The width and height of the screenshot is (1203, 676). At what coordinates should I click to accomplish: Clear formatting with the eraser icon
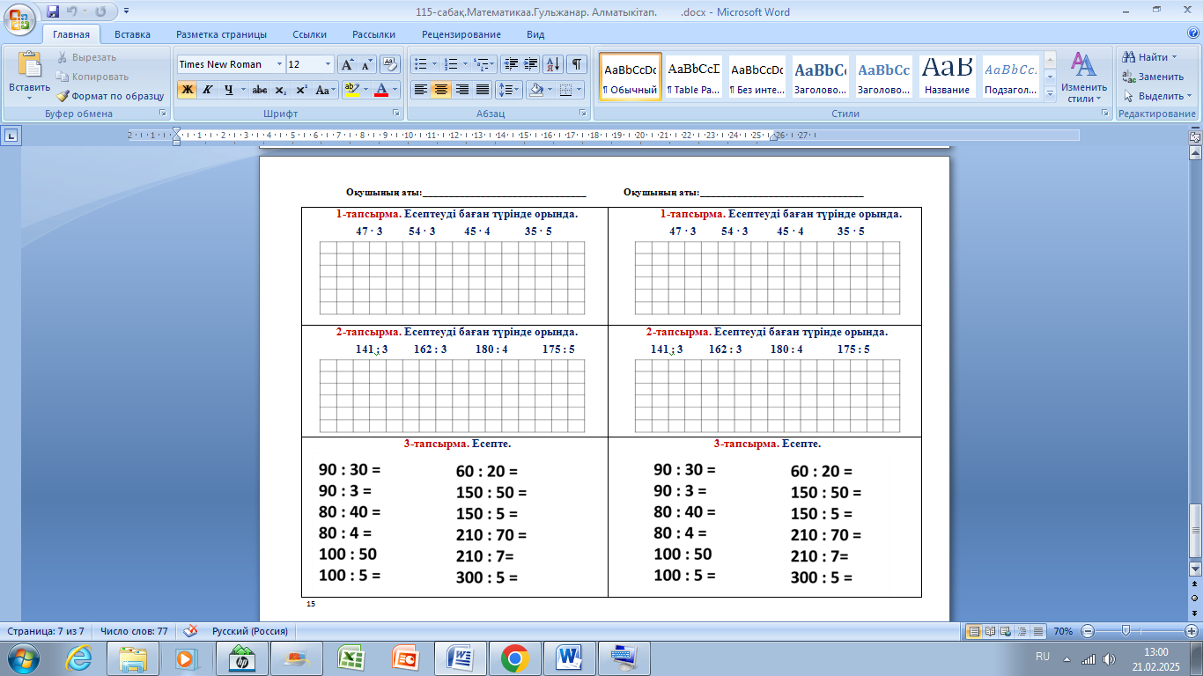click(x=391, y=64)
